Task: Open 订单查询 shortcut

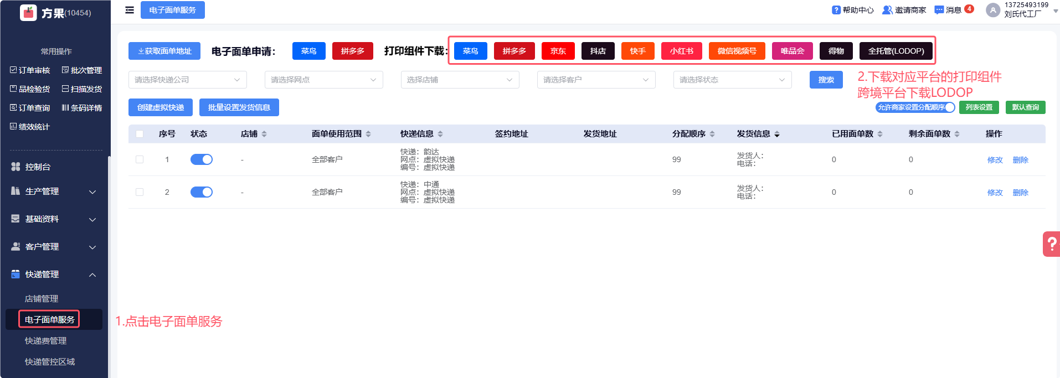Action: [x=30, y=108]
